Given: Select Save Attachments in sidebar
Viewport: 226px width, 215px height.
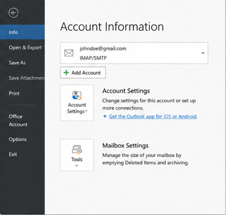Looking at the screenshot, I should click(27, 78).
